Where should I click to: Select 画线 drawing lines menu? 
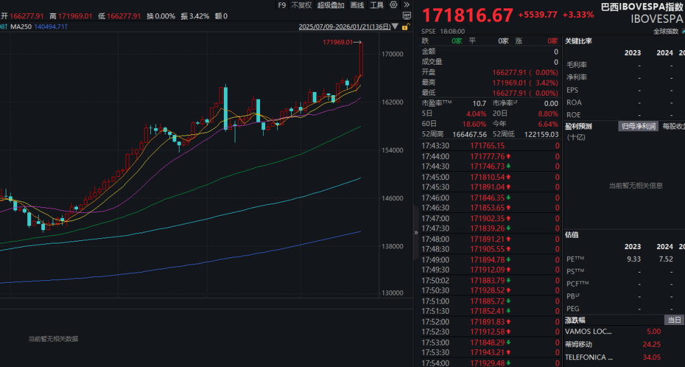[x=358, y=5]
